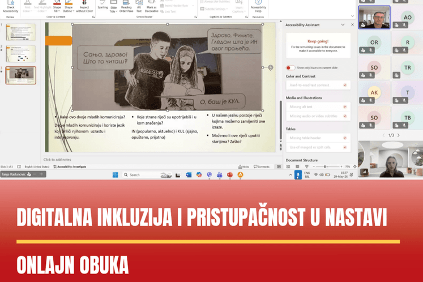Select slide 1 thumbnail
The width and height of the screenshot is (423, 282).
coord(21,32)
